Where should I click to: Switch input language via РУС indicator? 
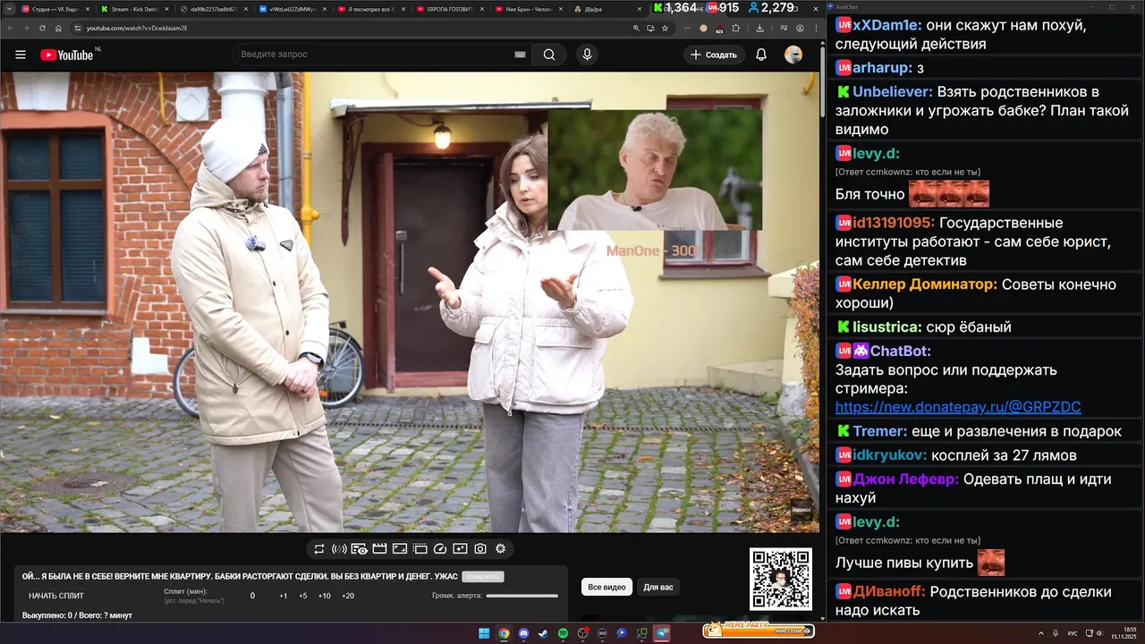[1073, 633]
